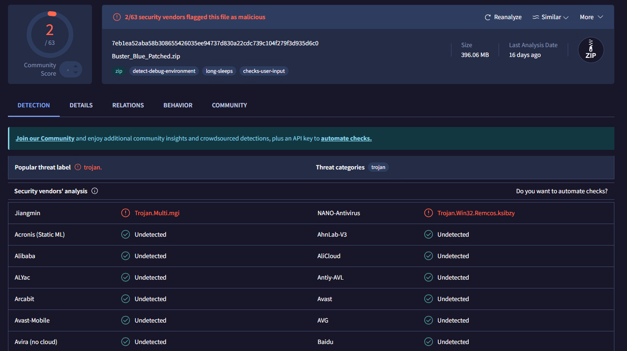Click the warning icon next to Trojan.Win32.Remcos.ksibzy
This screenshot has height=351, width=627.
428,213
